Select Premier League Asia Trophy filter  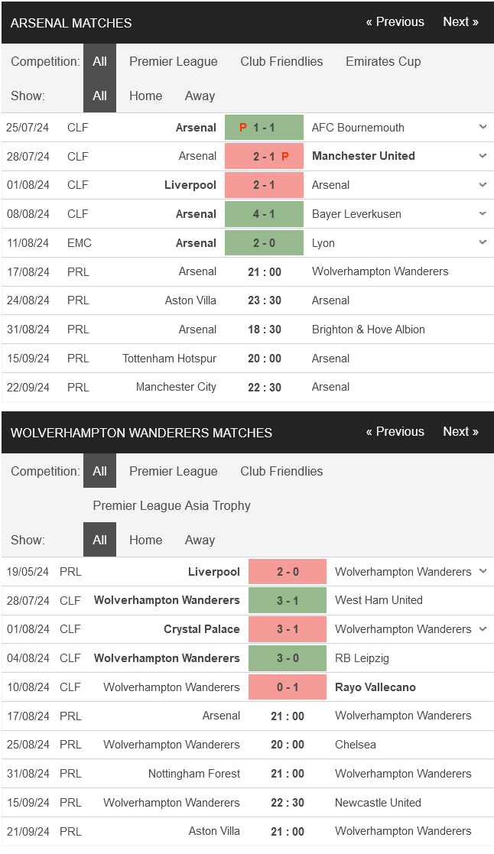(171, 505)
